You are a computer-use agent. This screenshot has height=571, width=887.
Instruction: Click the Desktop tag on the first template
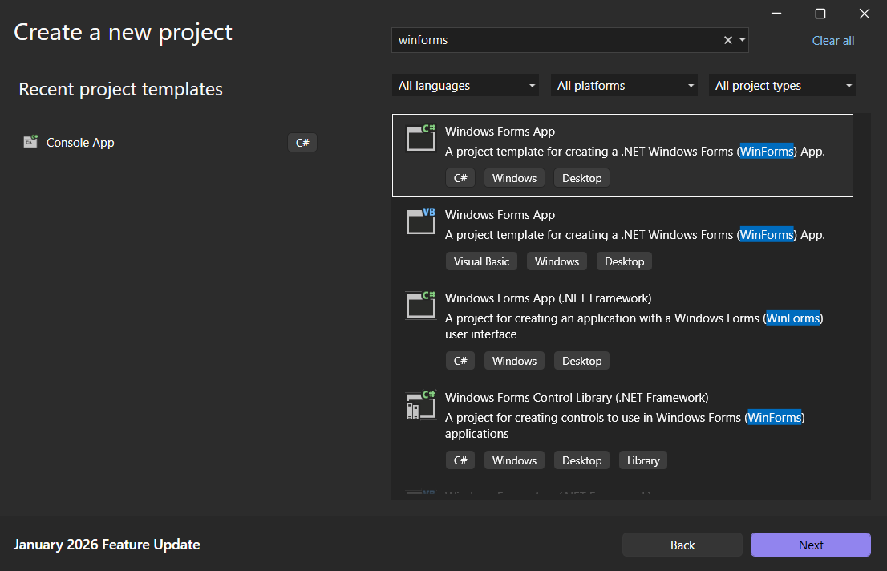pyautogui.click(x=581, y=177)
